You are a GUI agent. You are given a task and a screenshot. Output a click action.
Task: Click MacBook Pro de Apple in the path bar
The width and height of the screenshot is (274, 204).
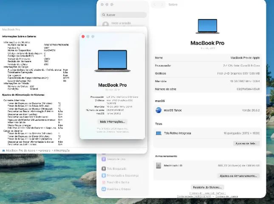21,150
